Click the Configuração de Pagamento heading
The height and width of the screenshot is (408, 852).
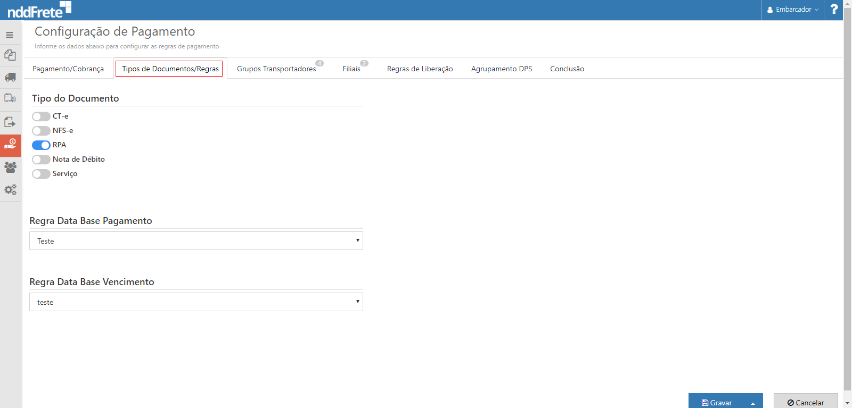[114, 31]
